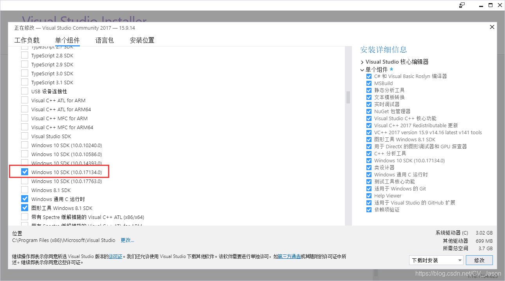Uncheck 实时调试器 in install details
The width and height of the screenshot is (505, 281).
(369, 105)
